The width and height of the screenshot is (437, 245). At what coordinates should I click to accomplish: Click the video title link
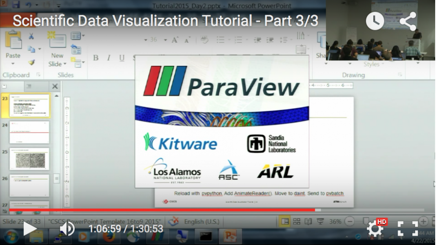[165, 21]
